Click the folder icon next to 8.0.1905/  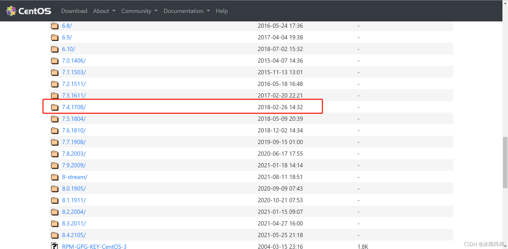(x=55, y=189)
